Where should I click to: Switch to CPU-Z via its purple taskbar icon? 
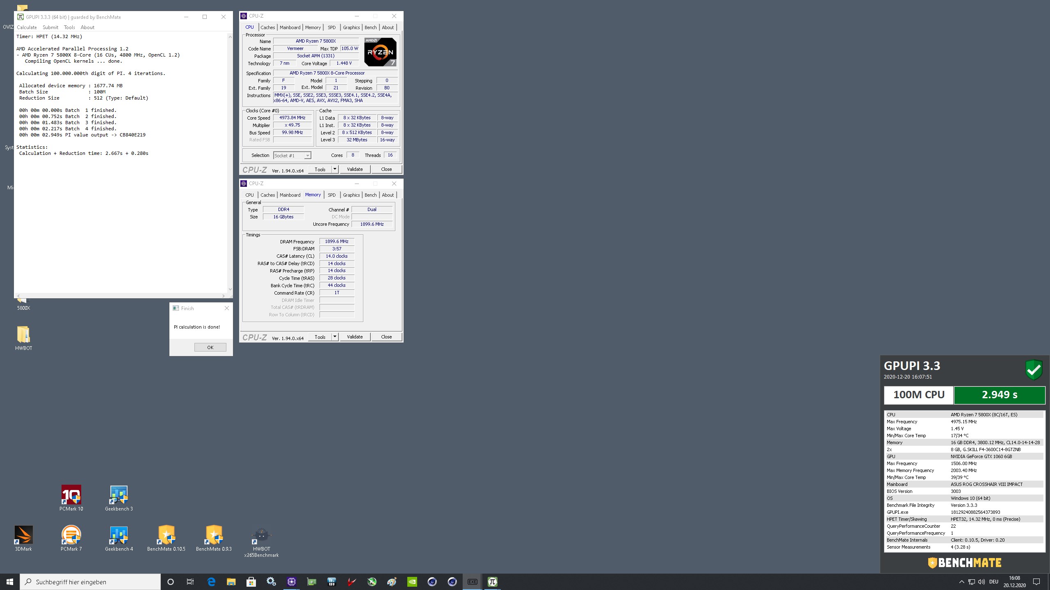tap(292, 582)
